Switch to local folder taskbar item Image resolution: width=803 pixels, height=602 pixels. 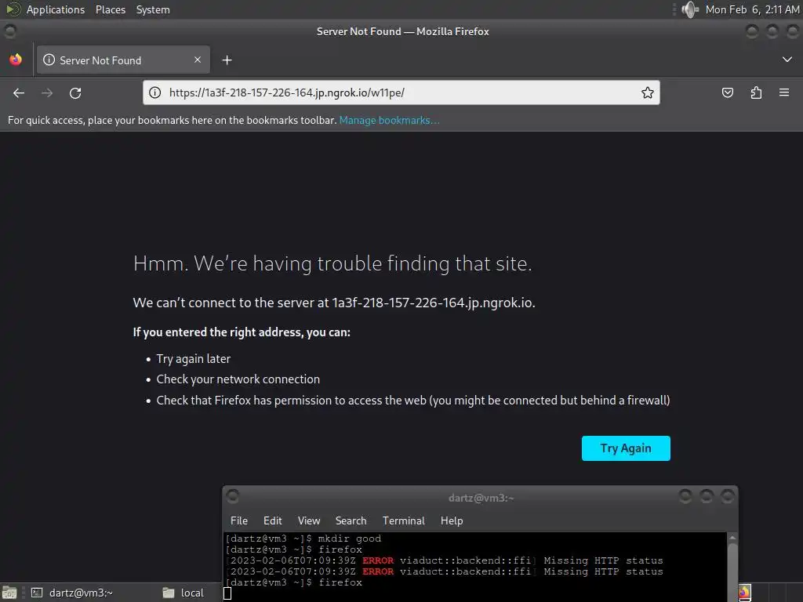coord(183,593)
